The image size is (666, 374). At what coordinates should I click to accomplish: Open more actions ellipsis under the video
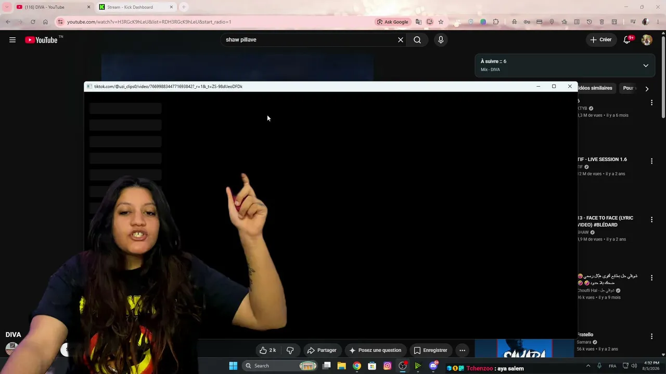tap(462, 350)
